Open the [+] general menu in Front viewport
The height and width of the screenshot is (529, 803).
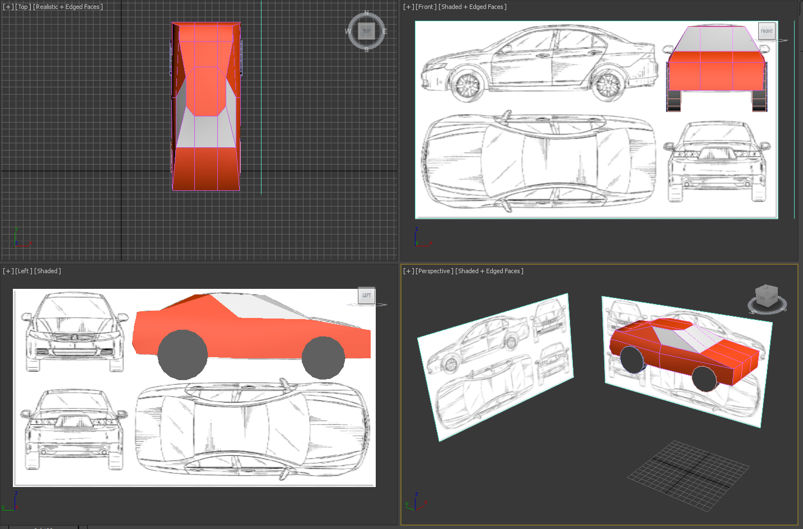tap(409, 7)
